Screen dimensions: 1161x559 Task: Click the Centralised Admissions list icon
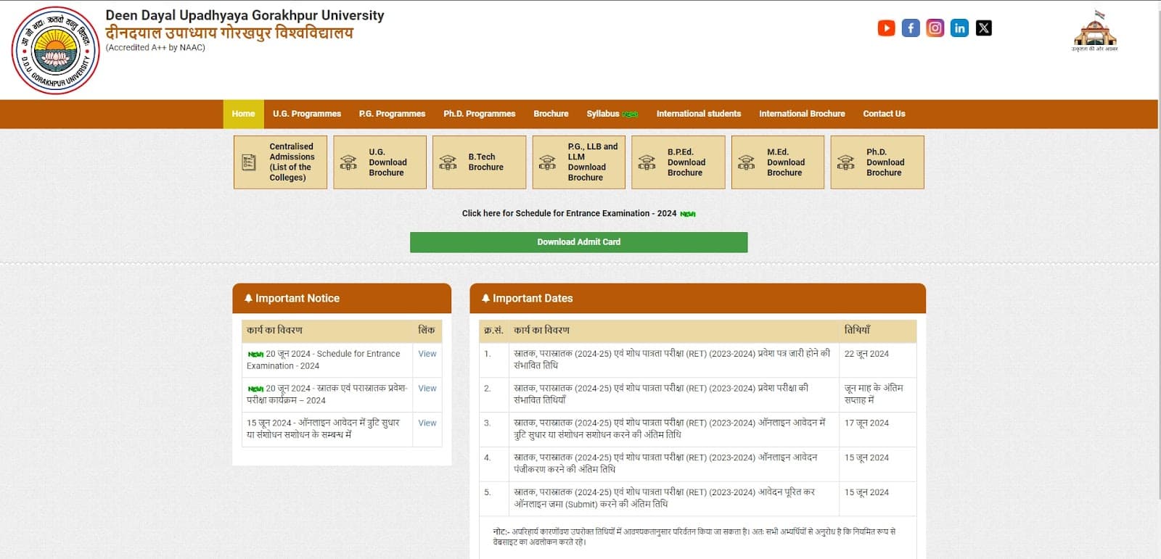click(248, 162)
